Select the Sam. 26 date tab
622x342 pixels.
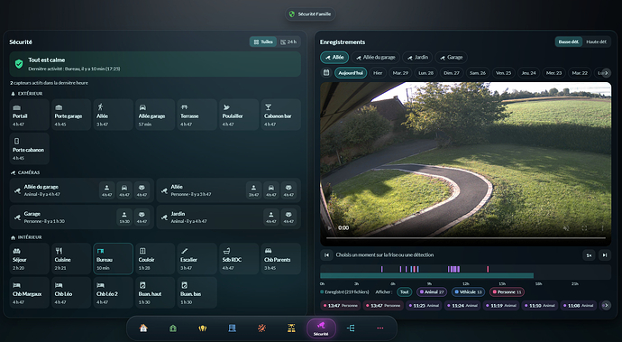click(478, 73)
